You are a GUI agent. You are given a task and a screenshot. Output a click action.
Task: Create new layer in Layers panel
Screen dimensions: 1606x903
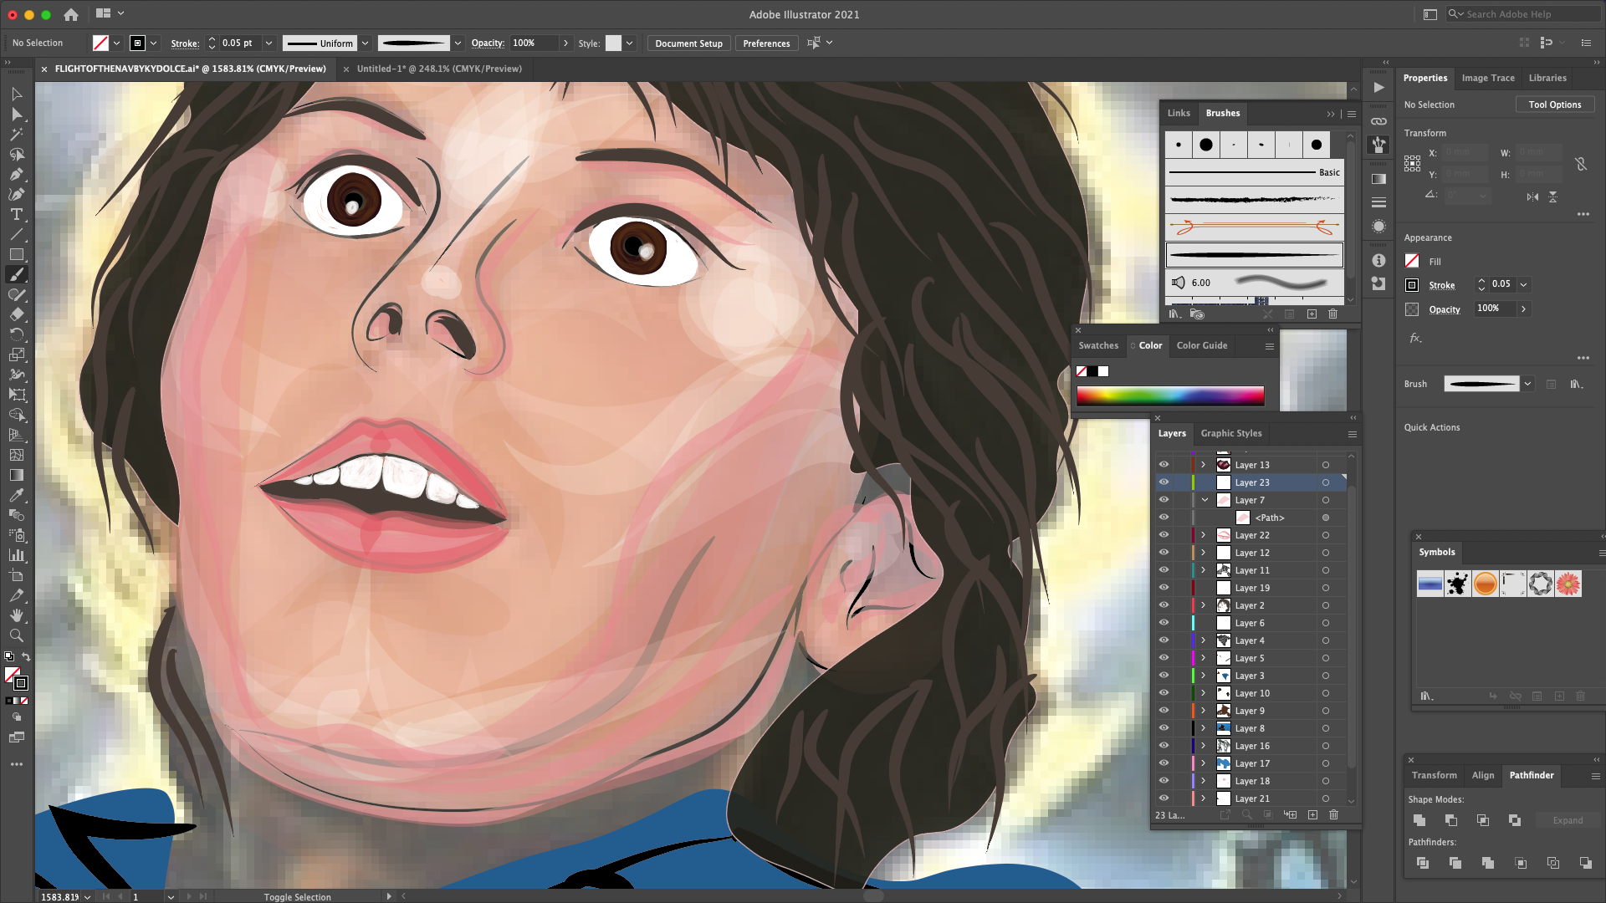pyautogui.click(x=1312, y=814)
